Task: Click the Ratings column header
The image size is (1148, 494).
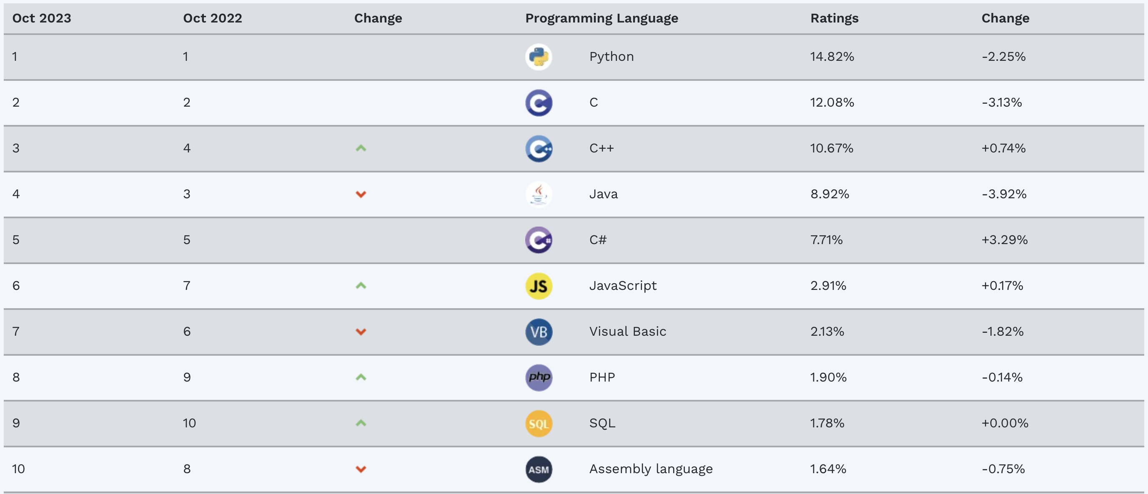Action: pyautogui.click(x=834, y=18)
